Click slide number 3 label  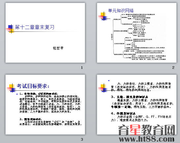click(82, 139)
